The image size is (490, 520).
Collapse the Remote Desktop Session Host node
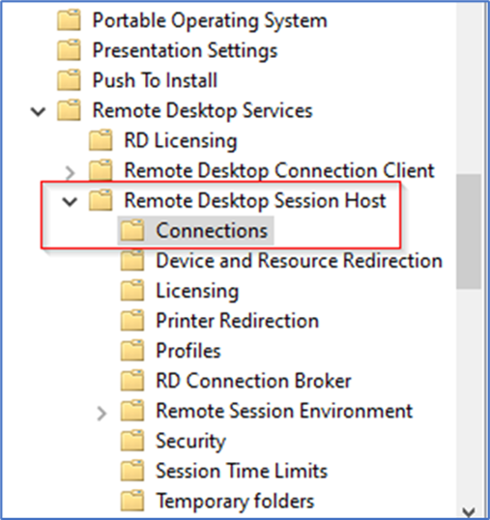(x=70, y=202)
